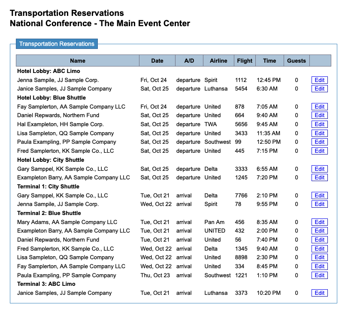The width and height of the screenshot is (348, 312).
Task: Click Edit for Janice Samples Luthansa flight 5454
Action: 319,89
